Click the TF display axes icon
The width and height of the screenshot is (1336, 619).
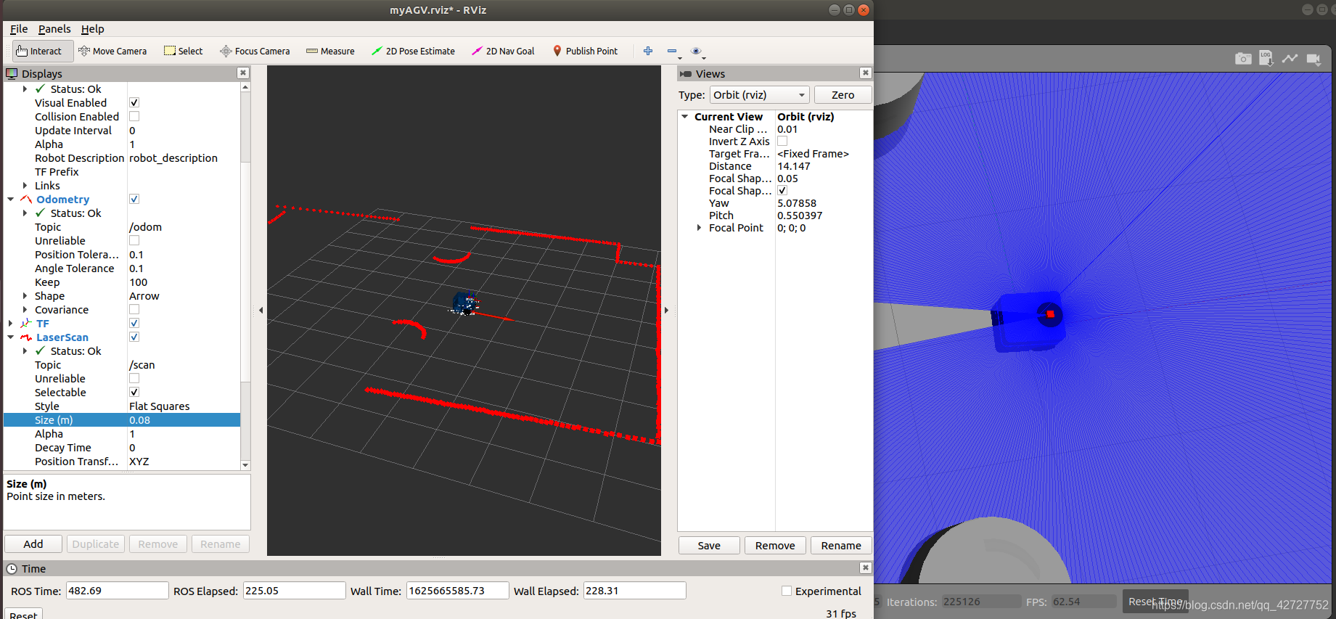(26, 323)
